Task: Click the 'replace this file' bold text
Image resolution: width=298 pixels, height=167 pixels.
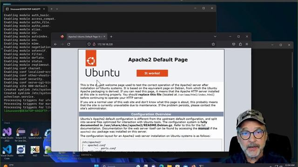Action: [x=150, y=95]
